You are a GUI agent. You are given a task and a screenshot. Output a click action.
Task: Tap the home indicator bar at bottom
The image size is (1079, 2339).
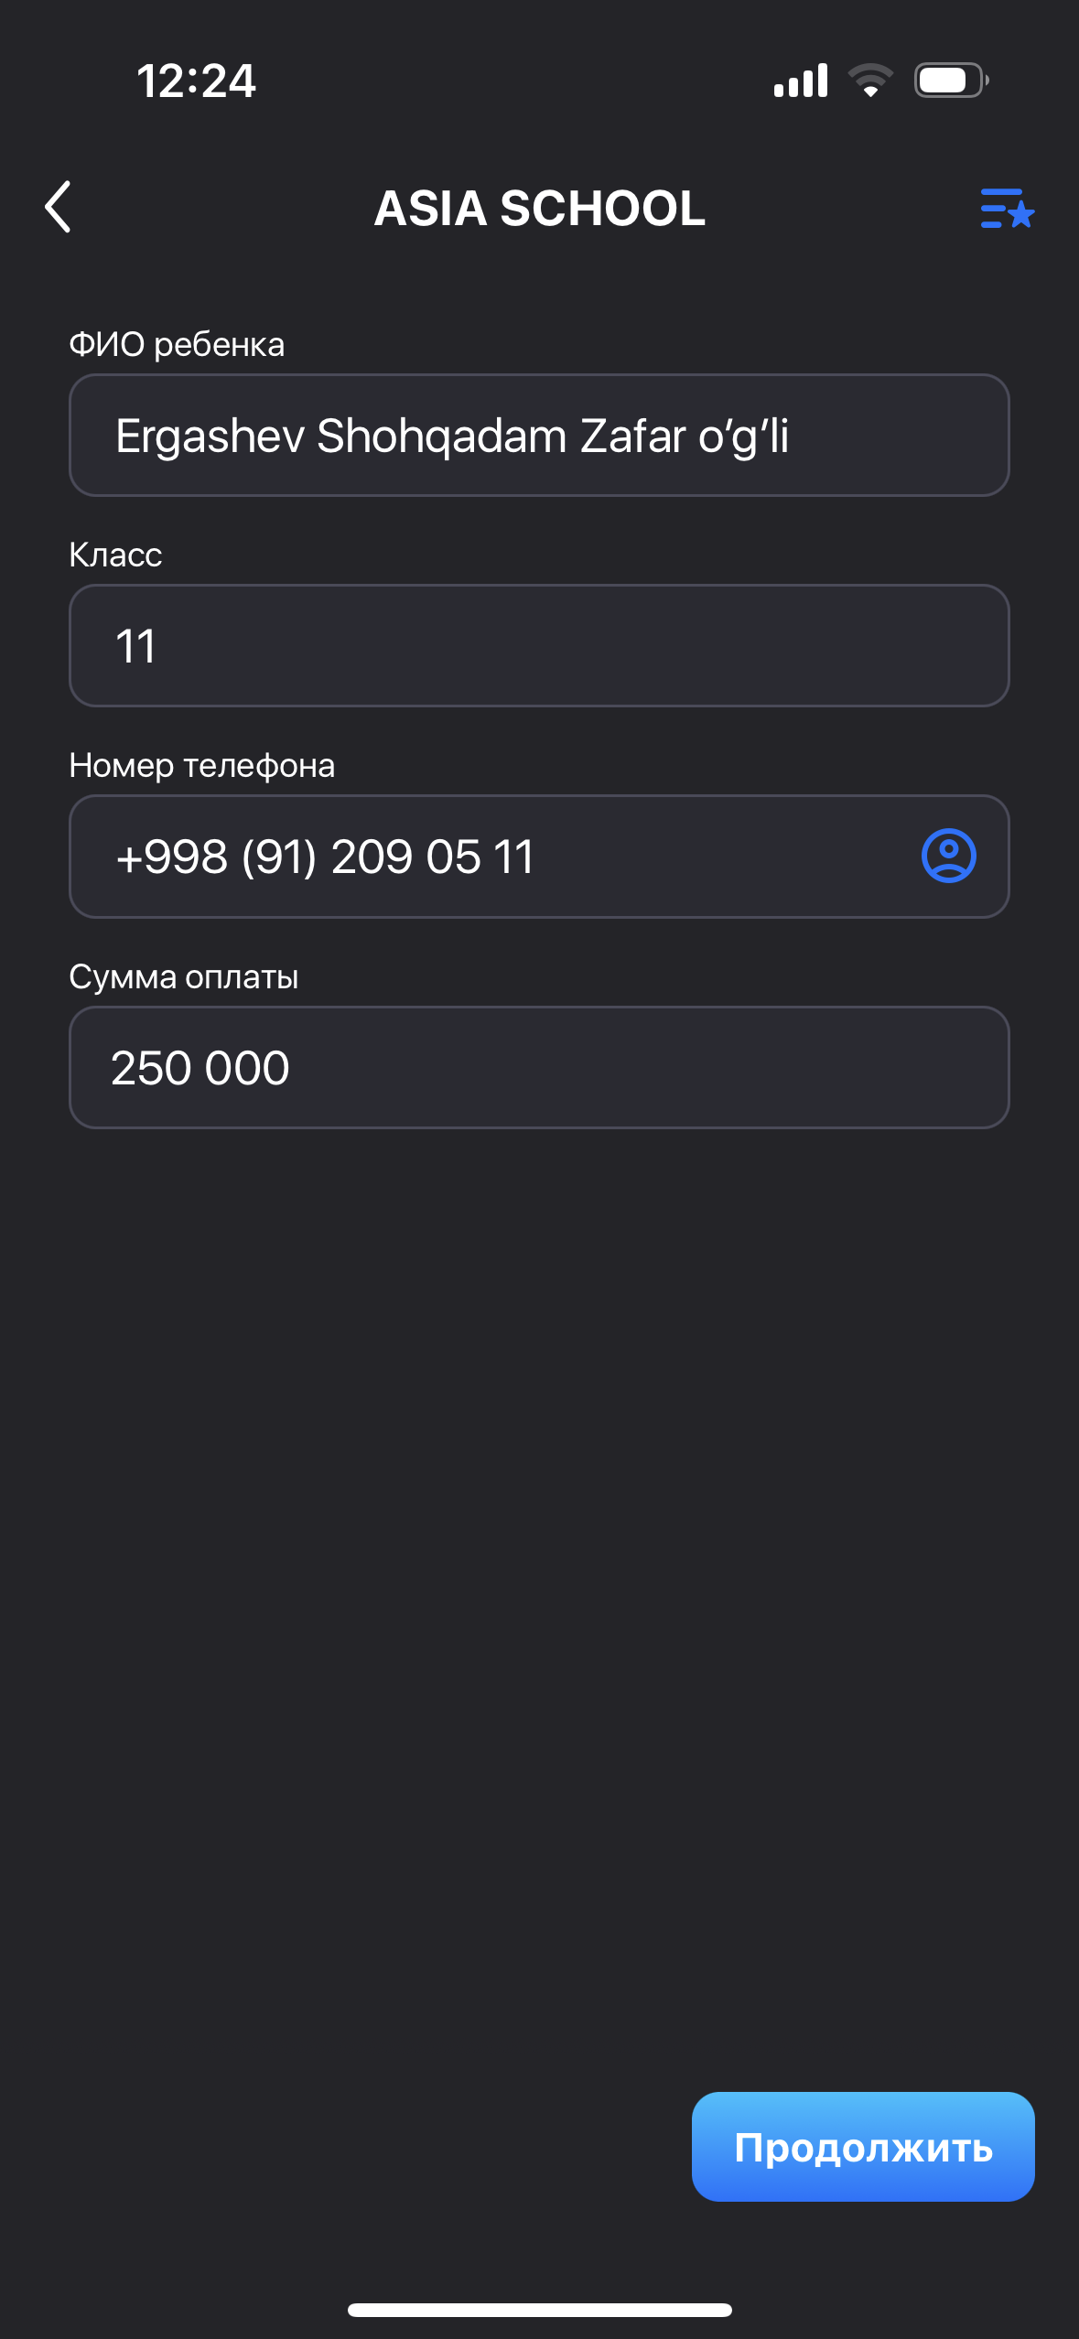tap(539, 2310)
